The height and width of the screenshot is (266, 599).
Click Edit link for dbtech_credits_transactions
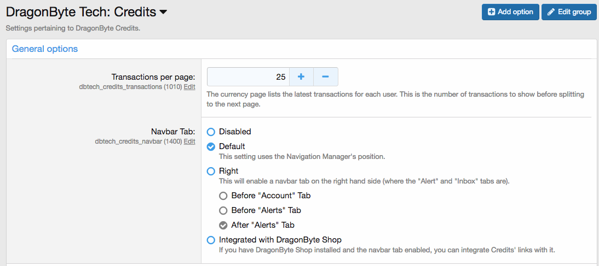(189, 87)
